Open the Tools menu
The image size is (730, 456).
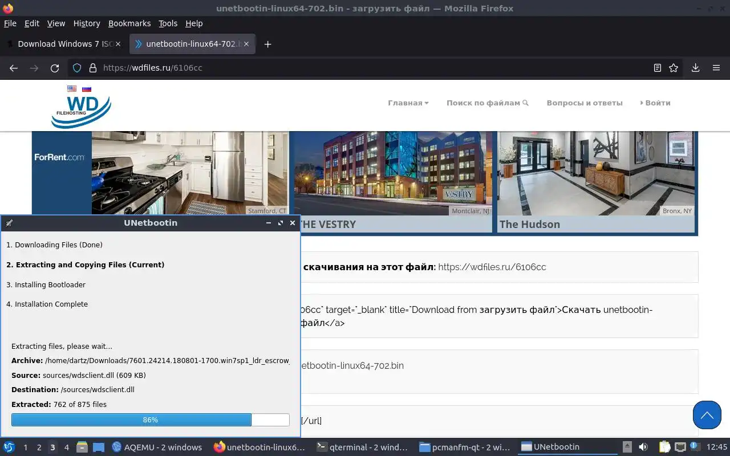pyautogui.click(x=168, y=23)
